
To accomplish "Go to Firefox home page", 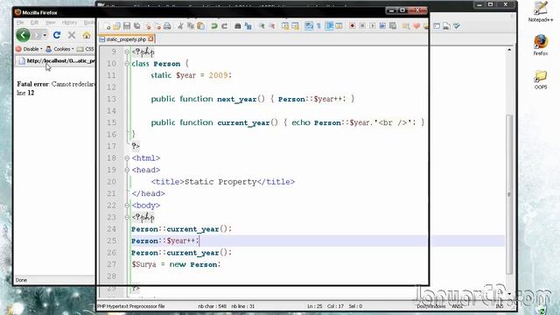I will pyautogui.click(x=87, y=35).
